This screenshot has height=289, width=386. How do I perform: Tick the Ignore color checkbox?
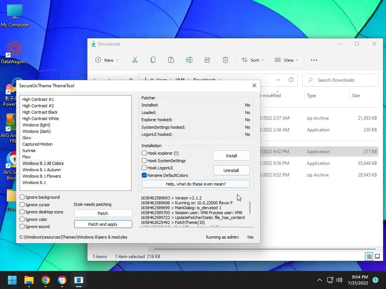click(22, 219)
